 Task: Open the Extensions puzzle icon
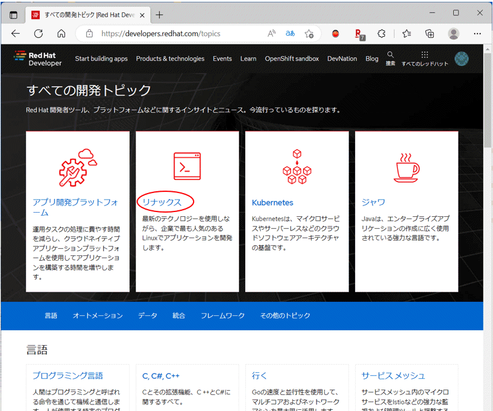[x=381, y=33]
